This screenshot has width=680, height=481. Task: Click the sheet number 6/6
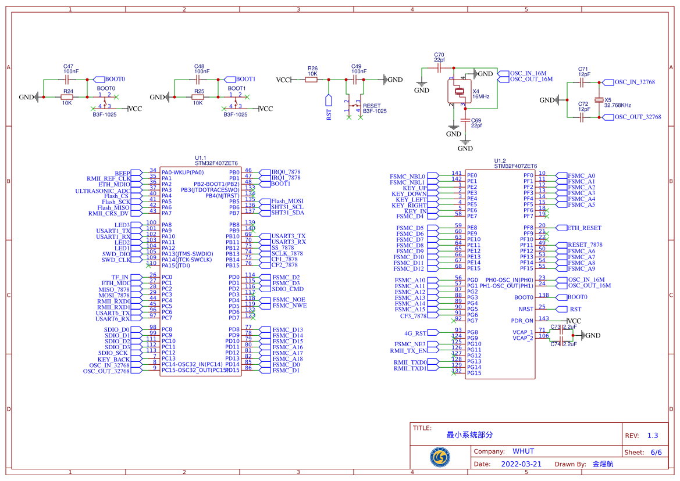656,453
